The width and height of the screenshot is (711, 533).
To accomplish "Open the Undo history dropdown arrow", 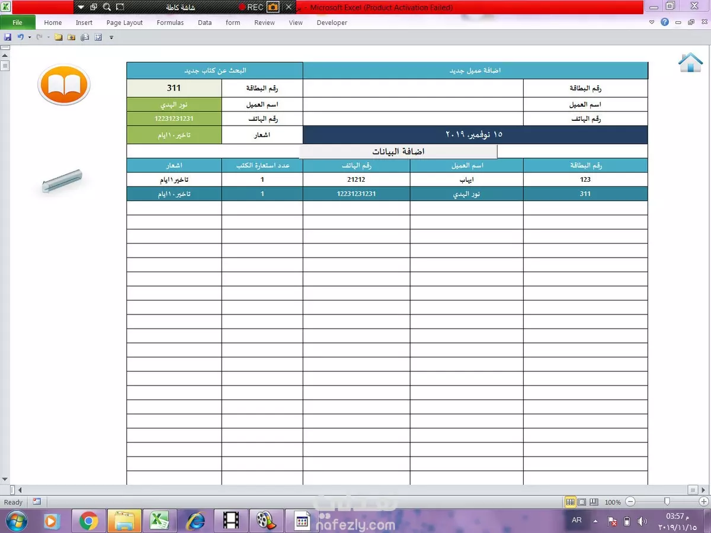I will [x=28, y=37].
